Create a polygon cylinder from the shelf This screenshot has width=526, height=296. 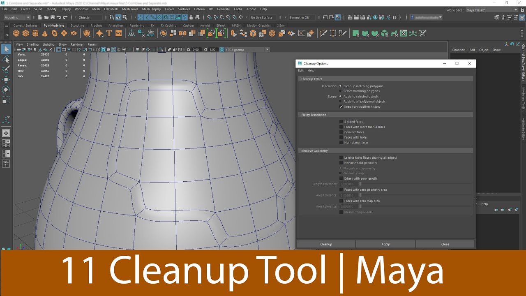coord(35,33)
